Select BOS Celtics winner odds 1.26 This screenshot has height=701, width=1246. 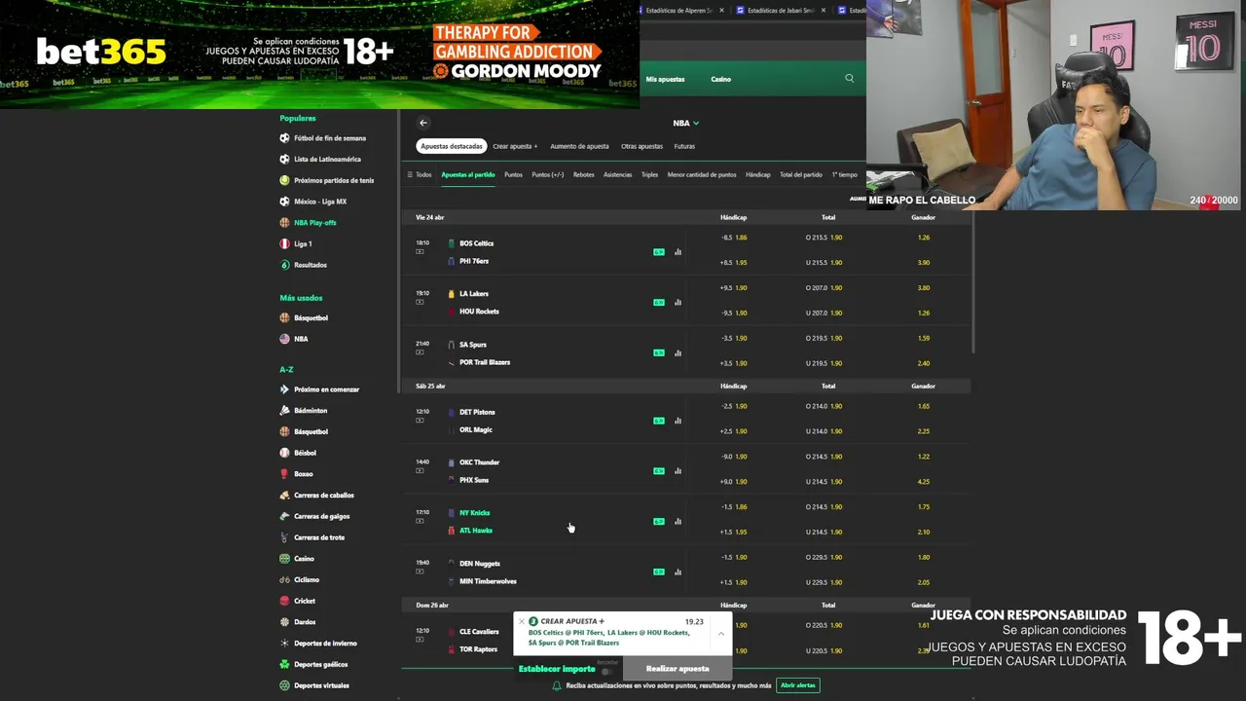pyautogui.click(x=924, y=238)
